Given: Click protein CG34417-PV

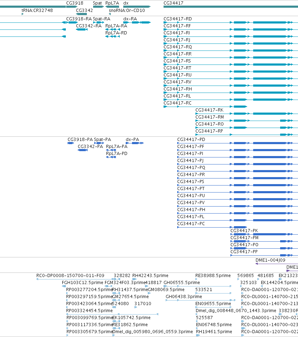Looking at the screenshot, I should (191, 203).
